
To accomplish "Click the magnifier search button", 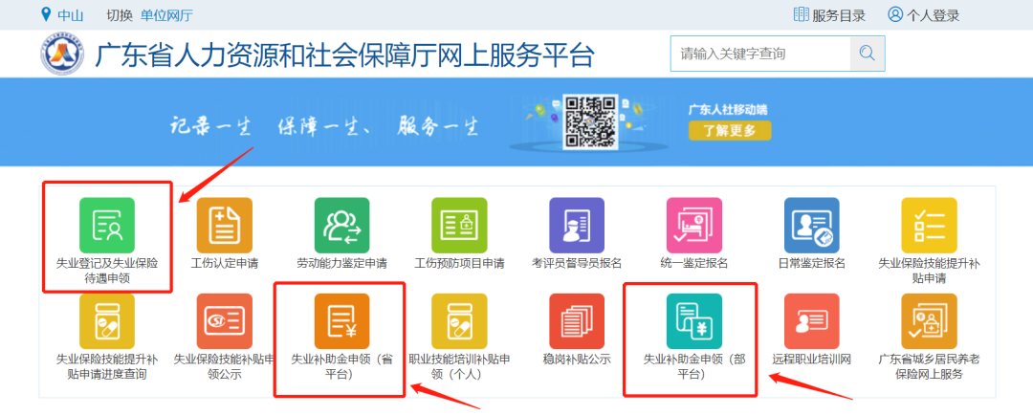I will pos(867,54).
